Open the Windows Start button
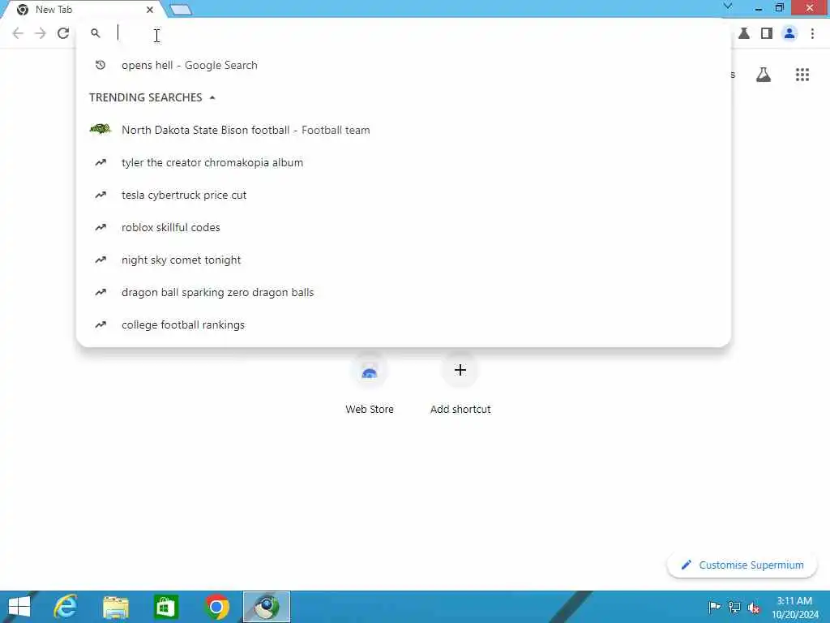830x623 pixels. tap(19, 607)
